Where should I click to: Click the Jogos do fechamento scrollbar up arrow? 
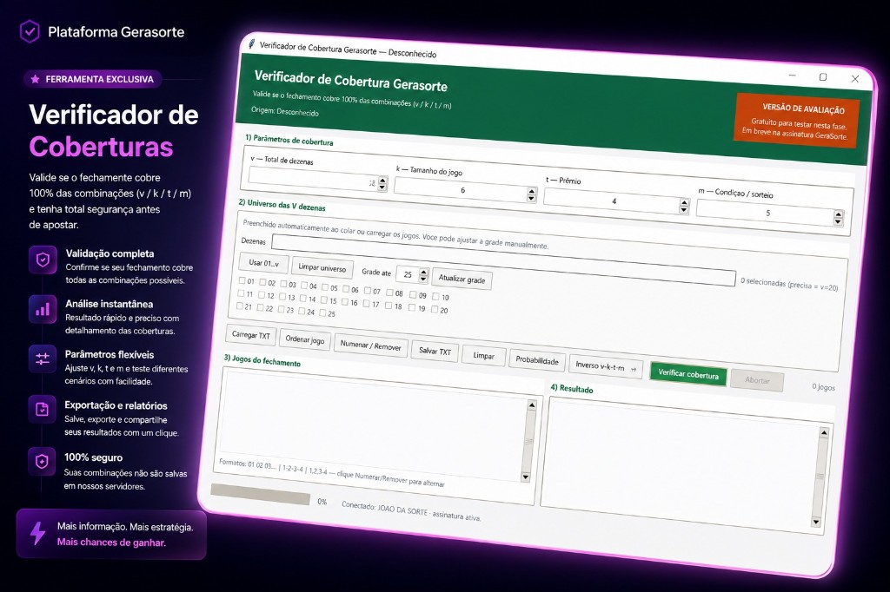531,405
